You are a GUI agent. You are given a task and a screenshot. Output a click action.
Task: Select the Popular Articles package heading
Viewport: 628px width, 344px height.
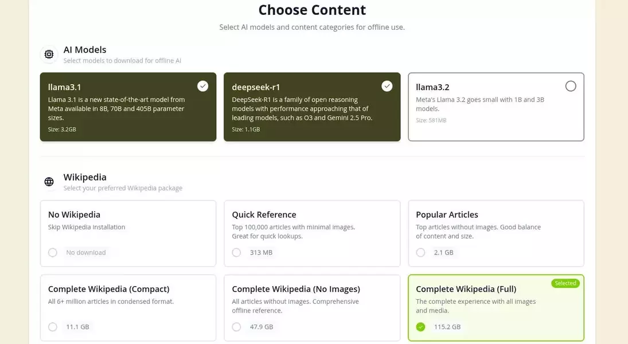tap(447, 214)
